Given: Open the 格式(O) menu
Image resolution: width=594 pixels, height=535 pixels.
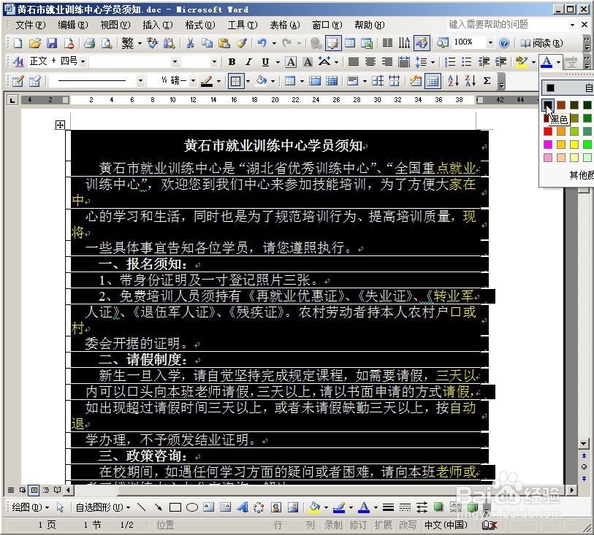Looking at the screenshot, I should (x=200, y=25).
